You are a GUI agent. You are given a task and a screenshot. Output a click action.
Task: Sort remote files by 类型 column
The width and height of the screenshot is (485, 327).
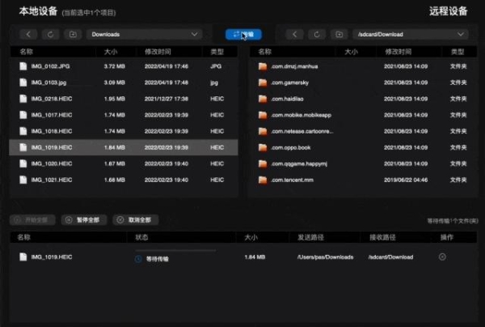(x=458, y=52)
